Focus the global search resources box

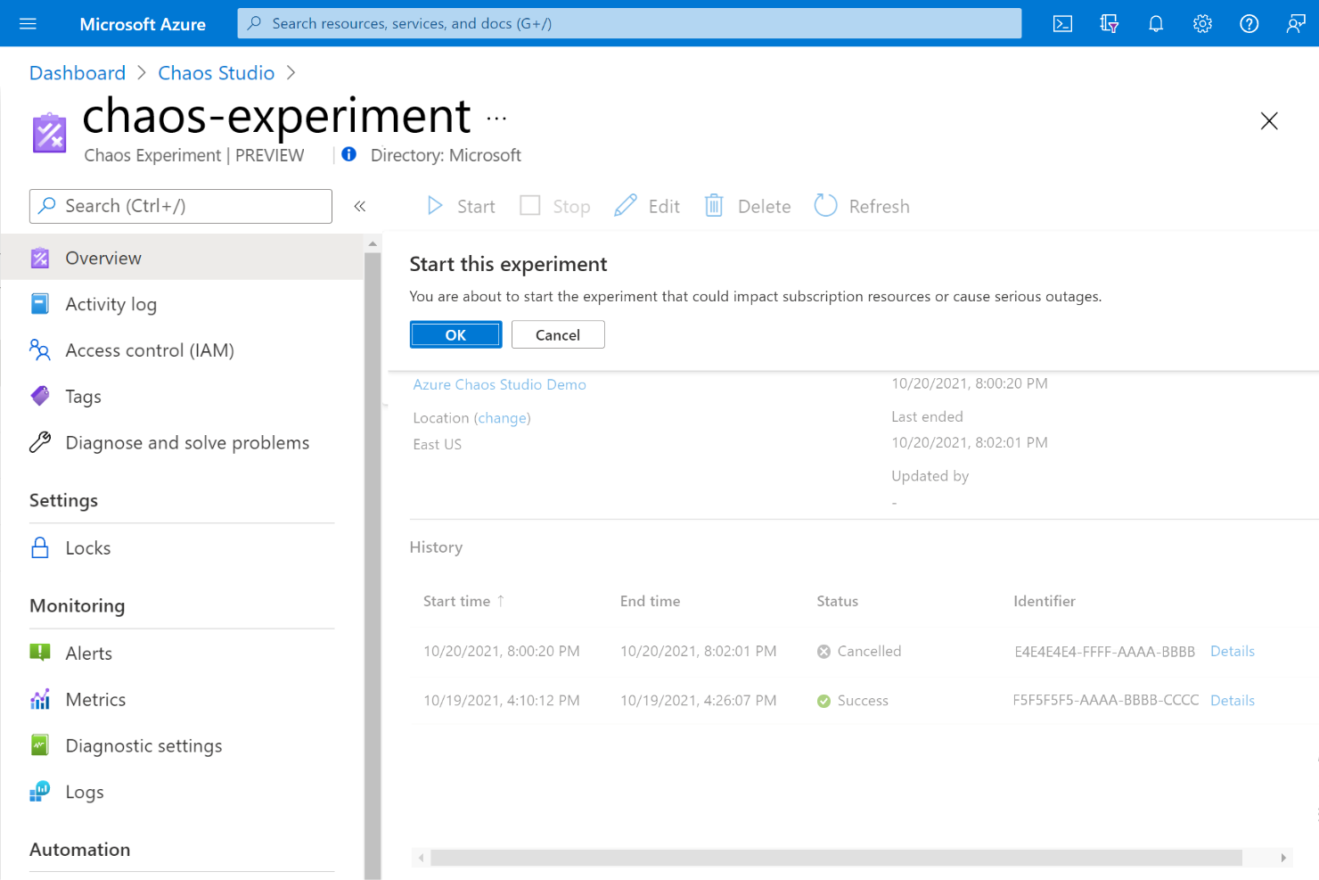pos(629,23)
